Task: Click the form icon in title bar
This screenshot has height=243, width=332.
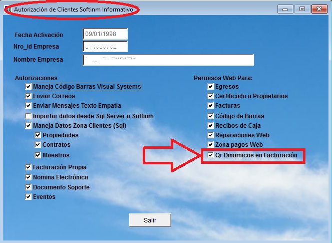Action: (8, 10)
